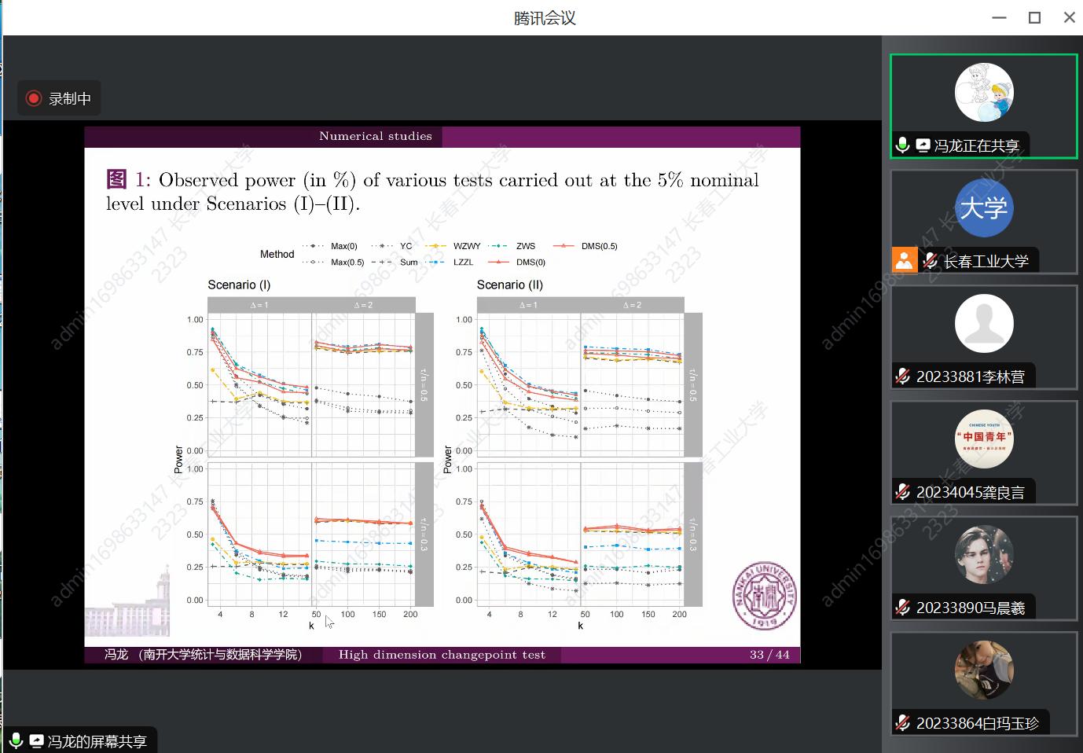Click the muted mic icon of 20233890马晨羲
This screenshot has width=1083, height=753.
pos(903,608)
